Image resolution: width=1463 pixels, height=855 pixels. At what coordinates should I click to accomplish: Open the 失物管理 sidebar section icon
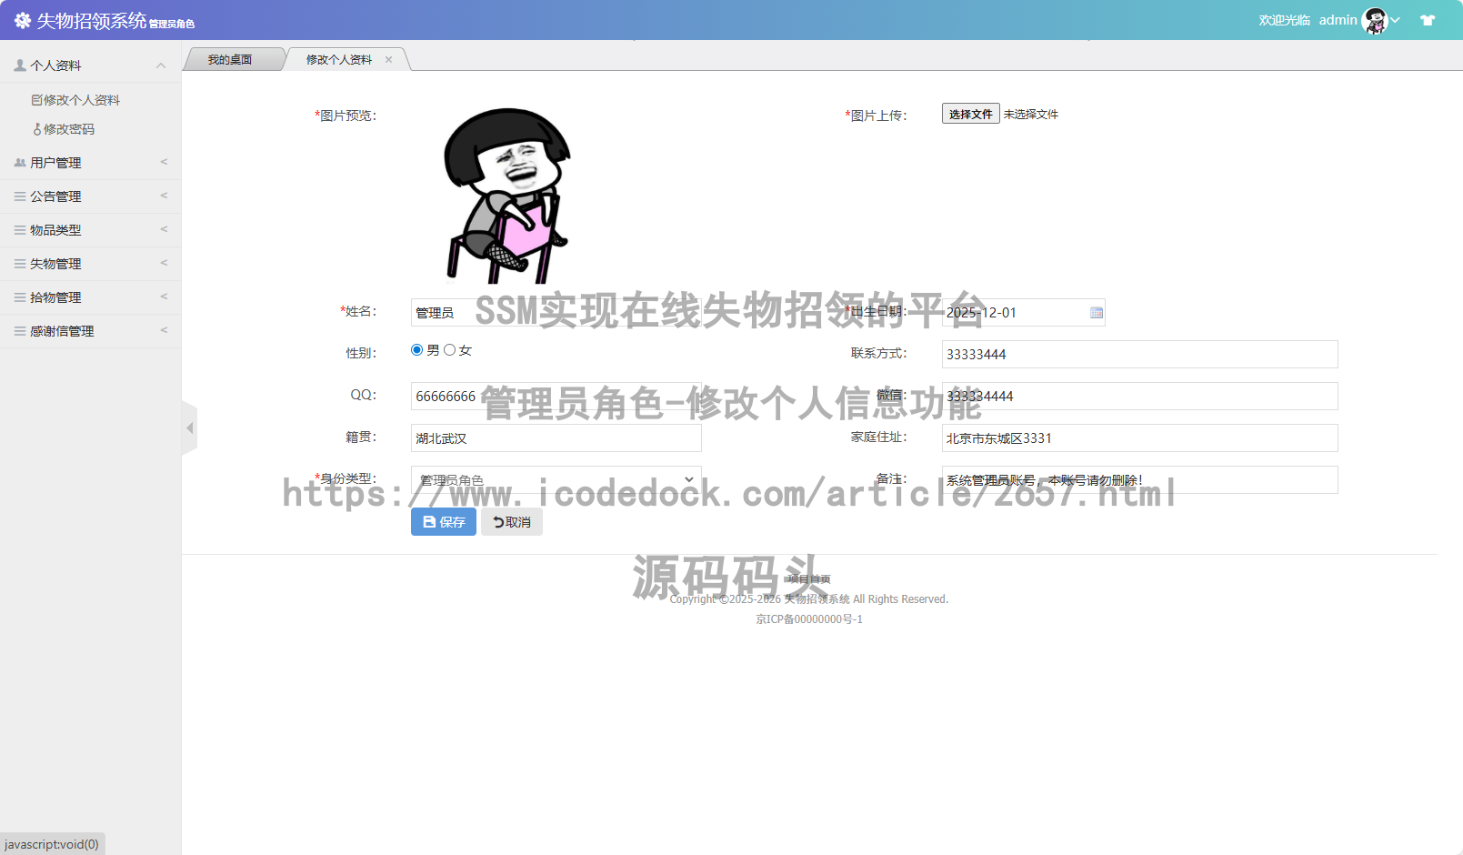[x=19, y=263]
